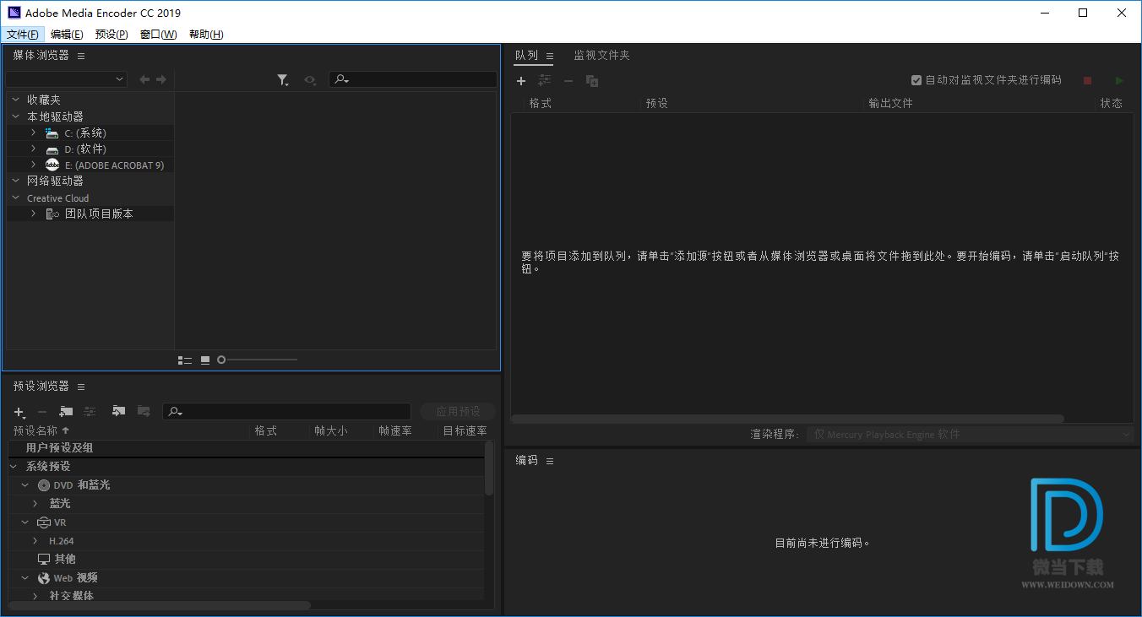The width and height of the screenshot is (1142, 617).
Task: Open the 编辑(E) menu
Action: [x=67, y=35]
